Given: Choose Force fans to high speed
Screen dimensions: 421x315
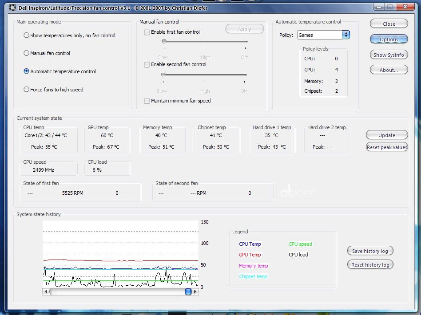Looking at the screenshot, I should pyautogui.click(x=27, y=90).
